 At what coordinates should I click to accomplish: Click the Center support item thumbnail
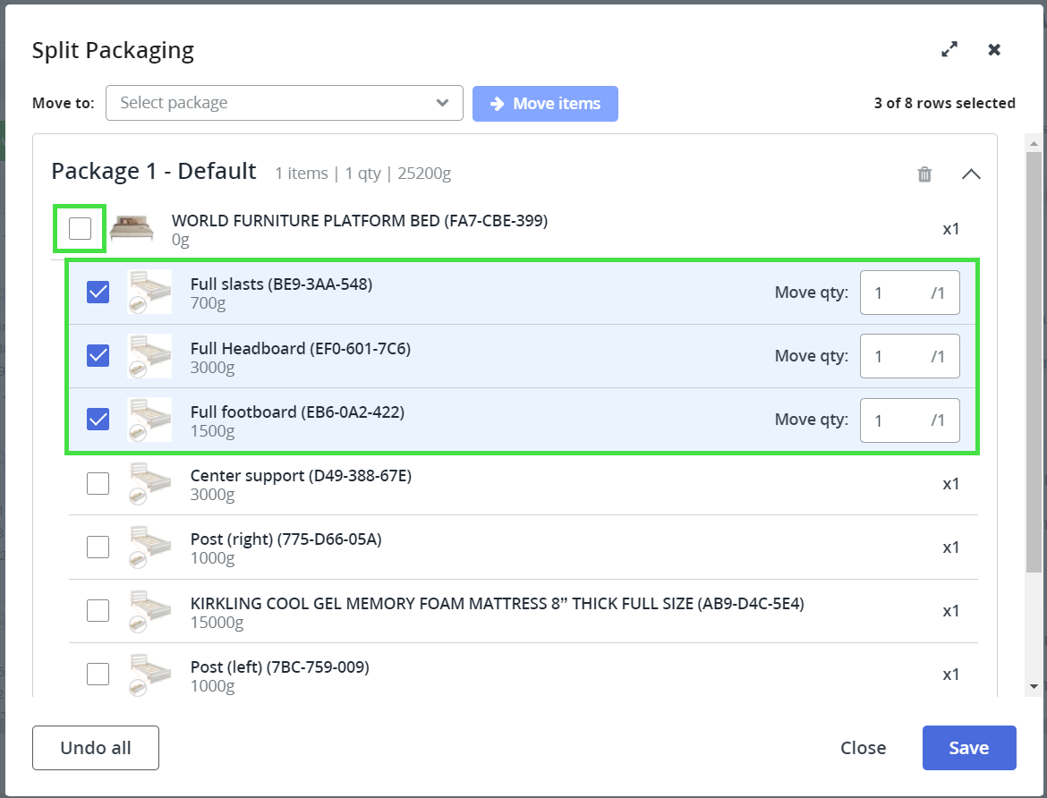pyautogui.click(x=149, y=484)
